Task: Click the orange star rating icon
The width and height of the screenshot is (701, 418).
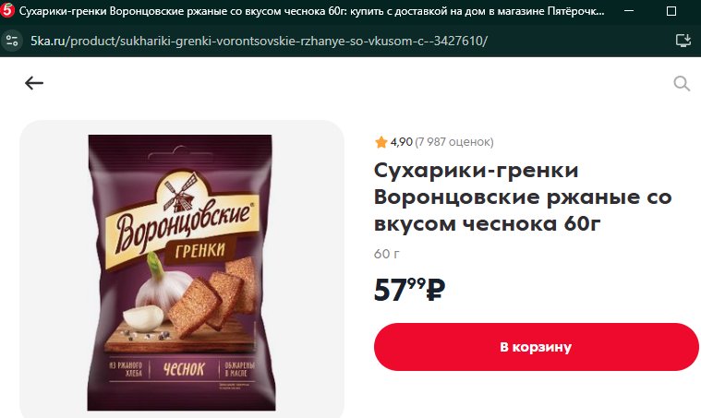Action: [x=381, y=142]
